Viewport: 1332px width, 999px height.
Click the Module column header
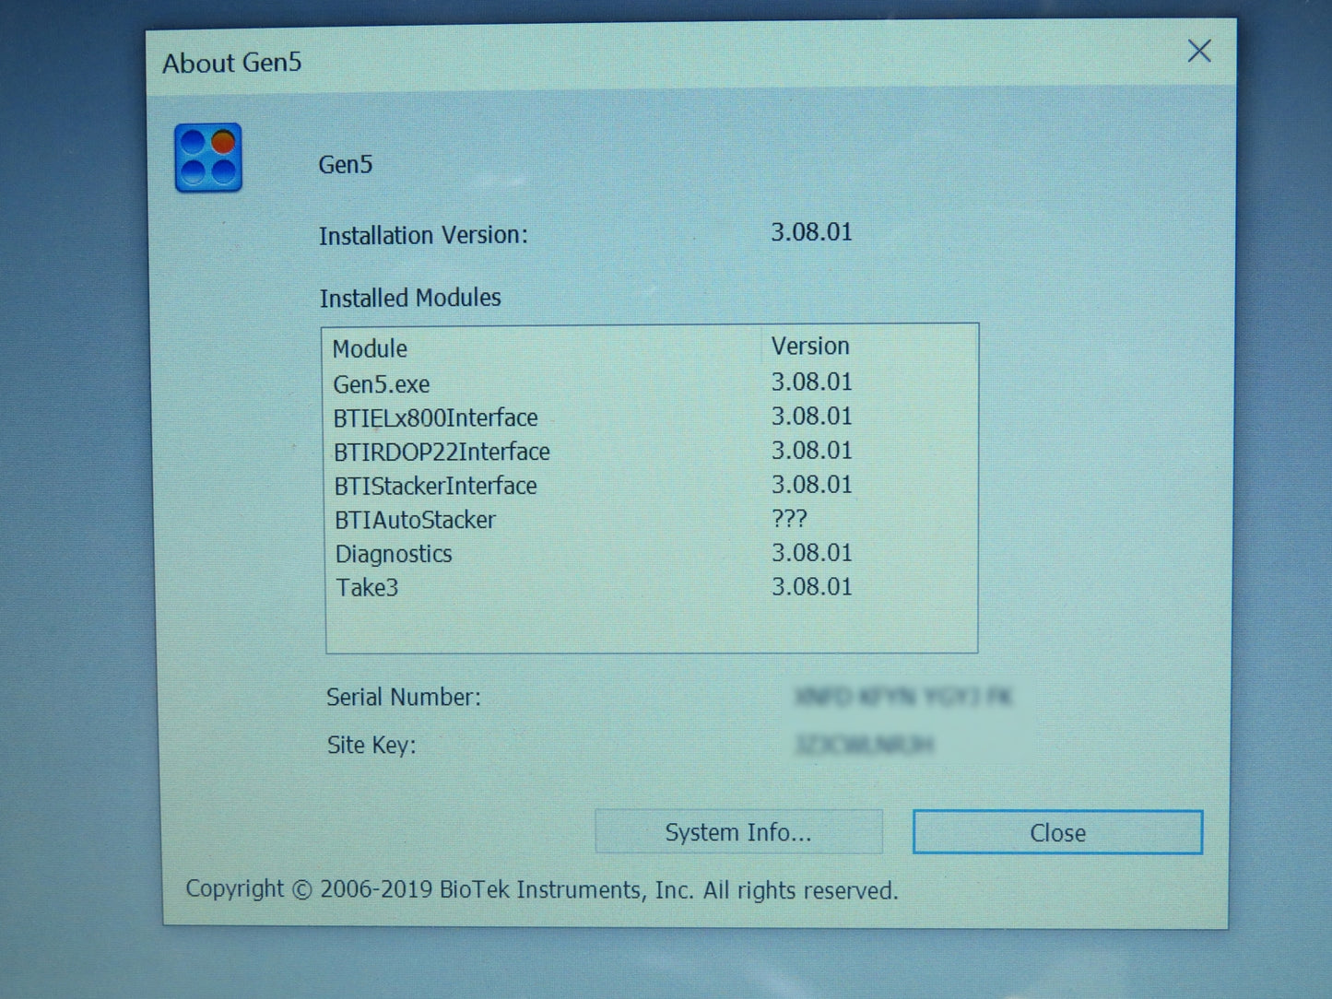click(x=370, y=348)
